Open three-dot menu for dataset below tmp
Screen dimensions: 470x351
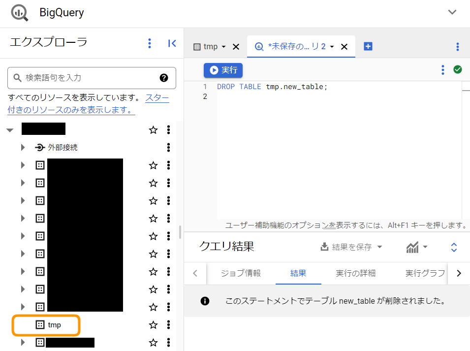click(168, 342)
